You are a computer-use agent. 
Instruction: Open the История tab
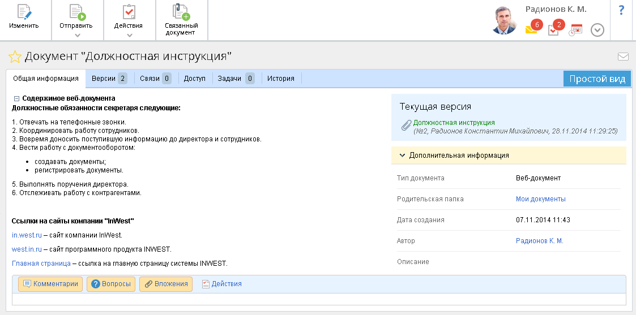tap(281, 79)
